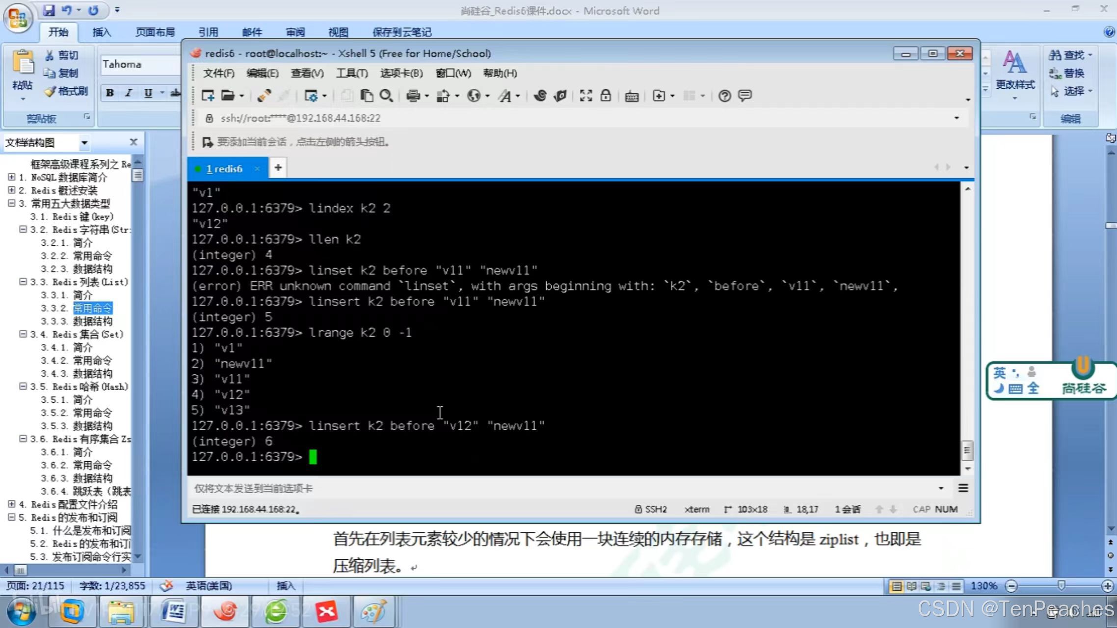Open the 文档结构图 dropdown arrow

[x=84, y=143]
